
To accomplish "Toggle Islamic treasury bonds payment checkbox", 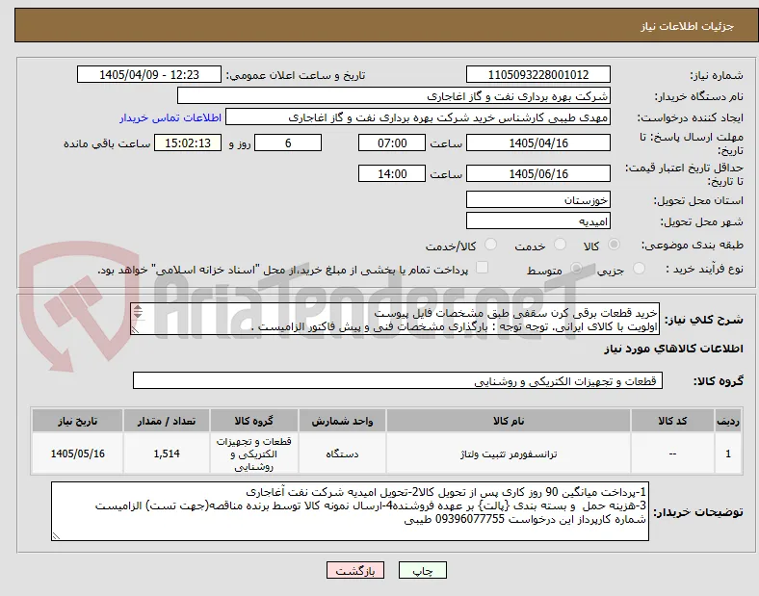I will [482, 268].
